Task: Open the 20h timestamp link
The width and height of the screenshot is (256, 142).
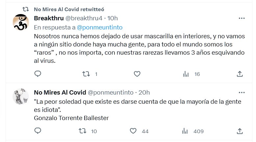Action: point(144,93)
